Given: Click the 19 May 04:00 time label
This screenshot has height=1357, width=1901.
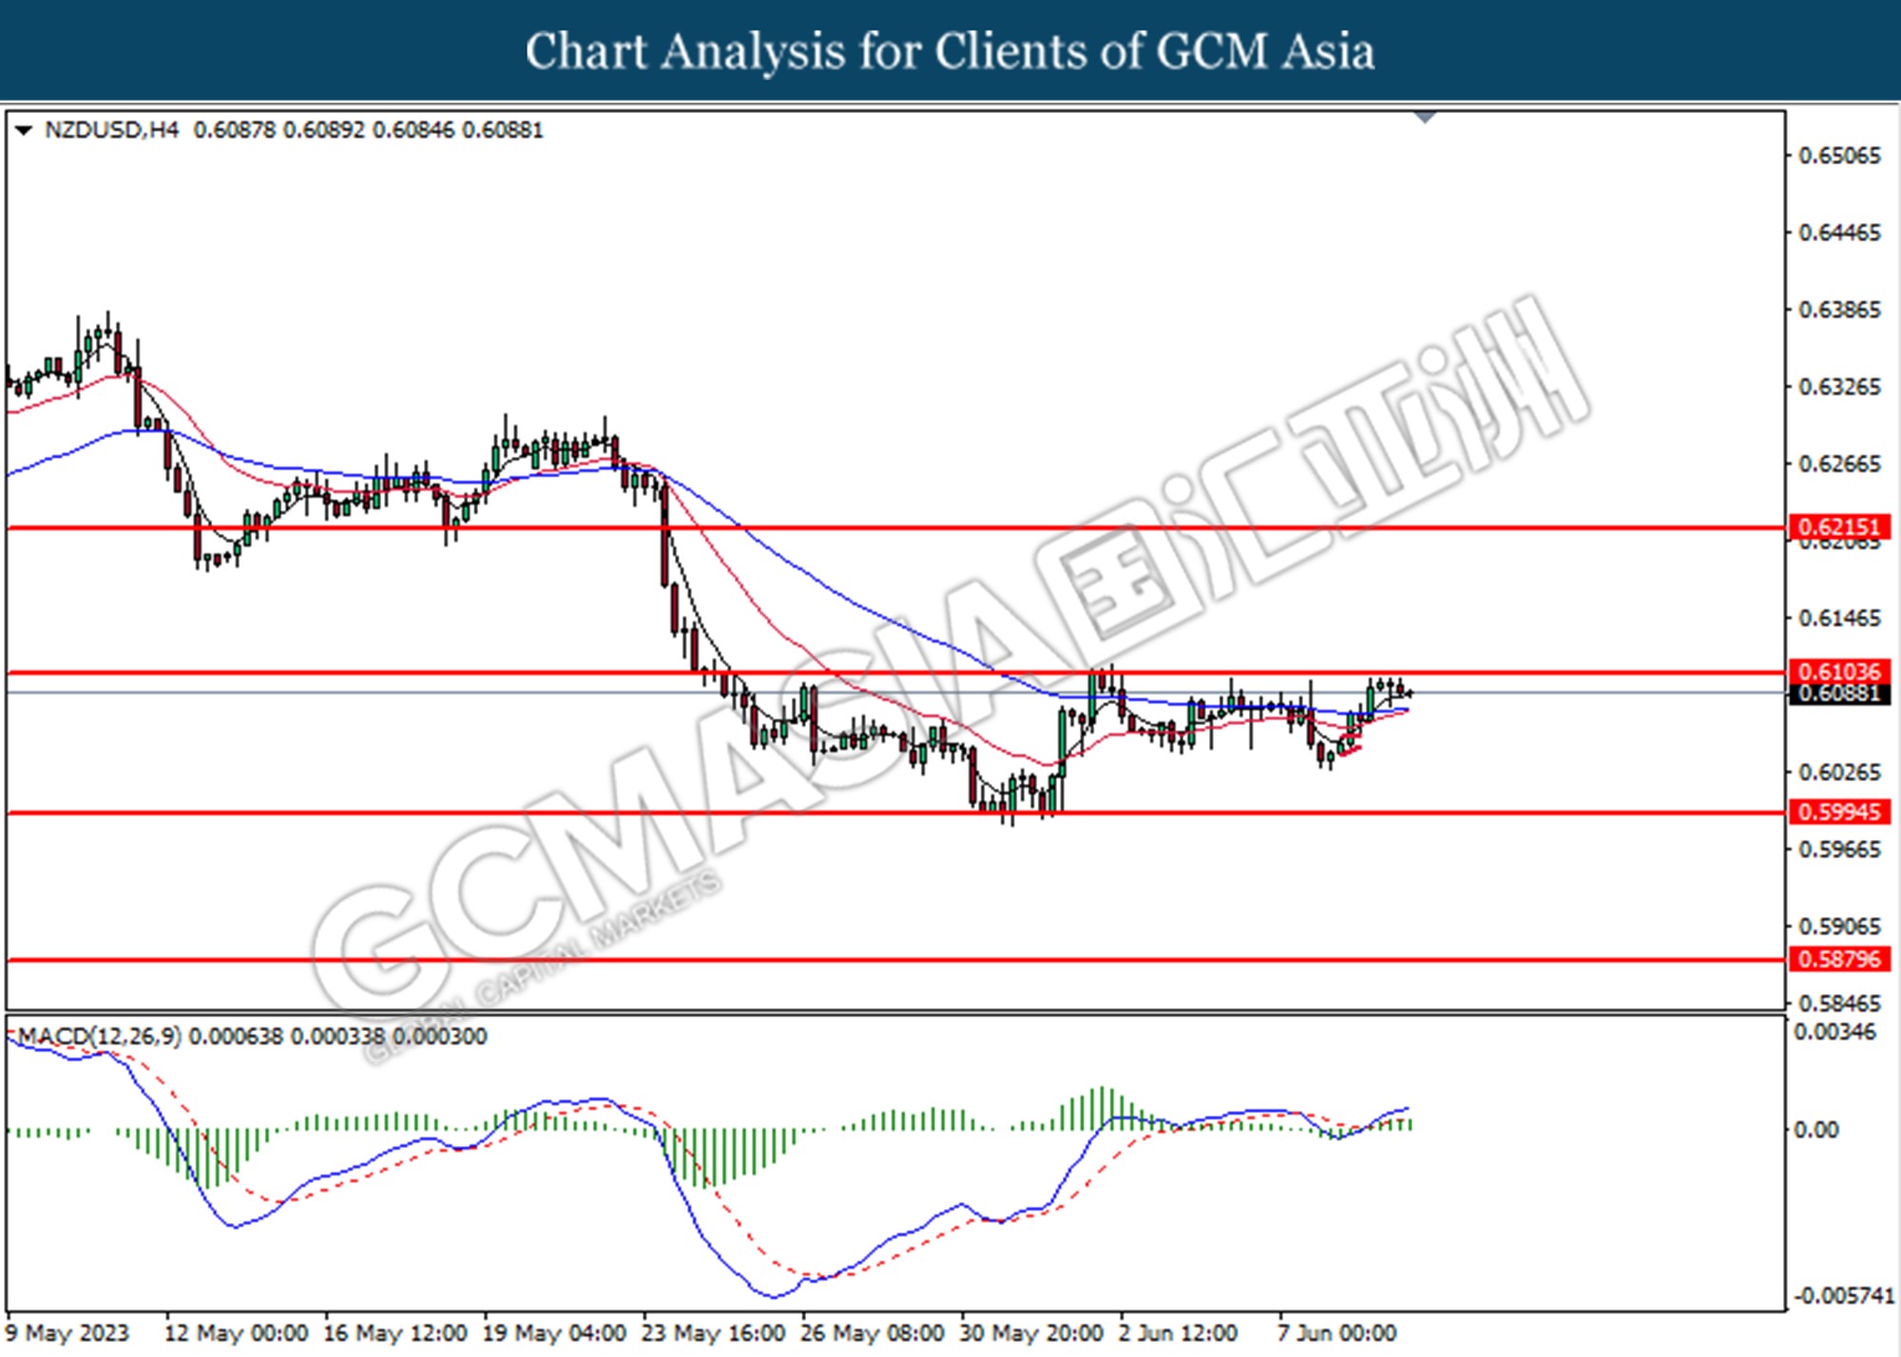Looking at the screenshot, I should (554, 1333).
